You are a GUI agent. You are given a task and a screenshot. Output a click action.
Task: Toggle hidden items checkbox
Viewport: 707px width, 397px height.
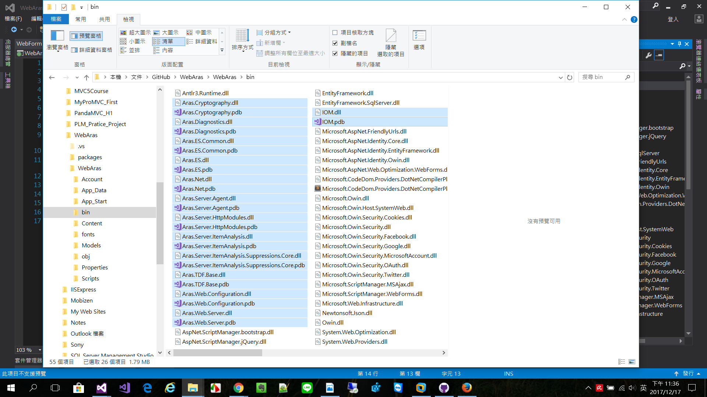tap(335, 53)
